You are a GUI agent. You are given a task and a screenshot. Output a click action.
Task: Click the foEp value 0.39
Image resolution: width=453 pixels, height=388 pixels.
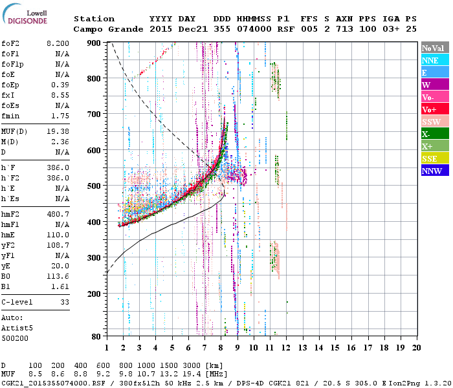60,85
